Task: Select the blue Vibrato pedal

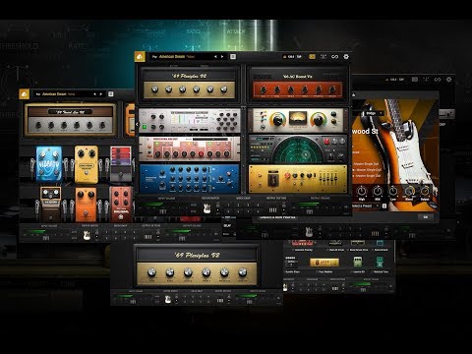Action: (x=48, y=164)
